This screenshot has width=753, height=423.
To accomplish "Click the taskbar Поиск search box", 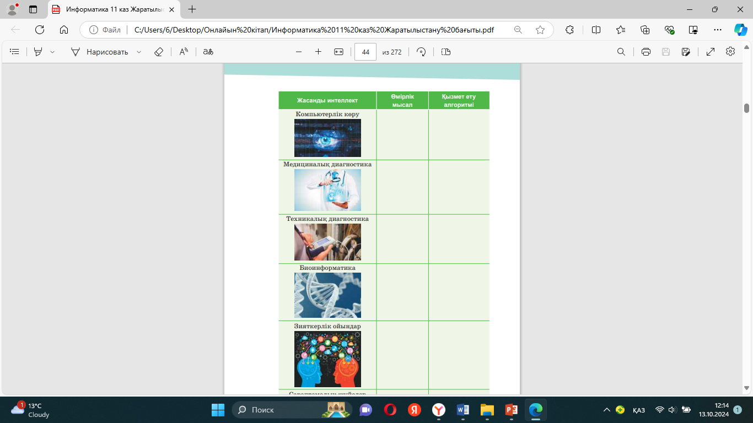I will (292, 410).
